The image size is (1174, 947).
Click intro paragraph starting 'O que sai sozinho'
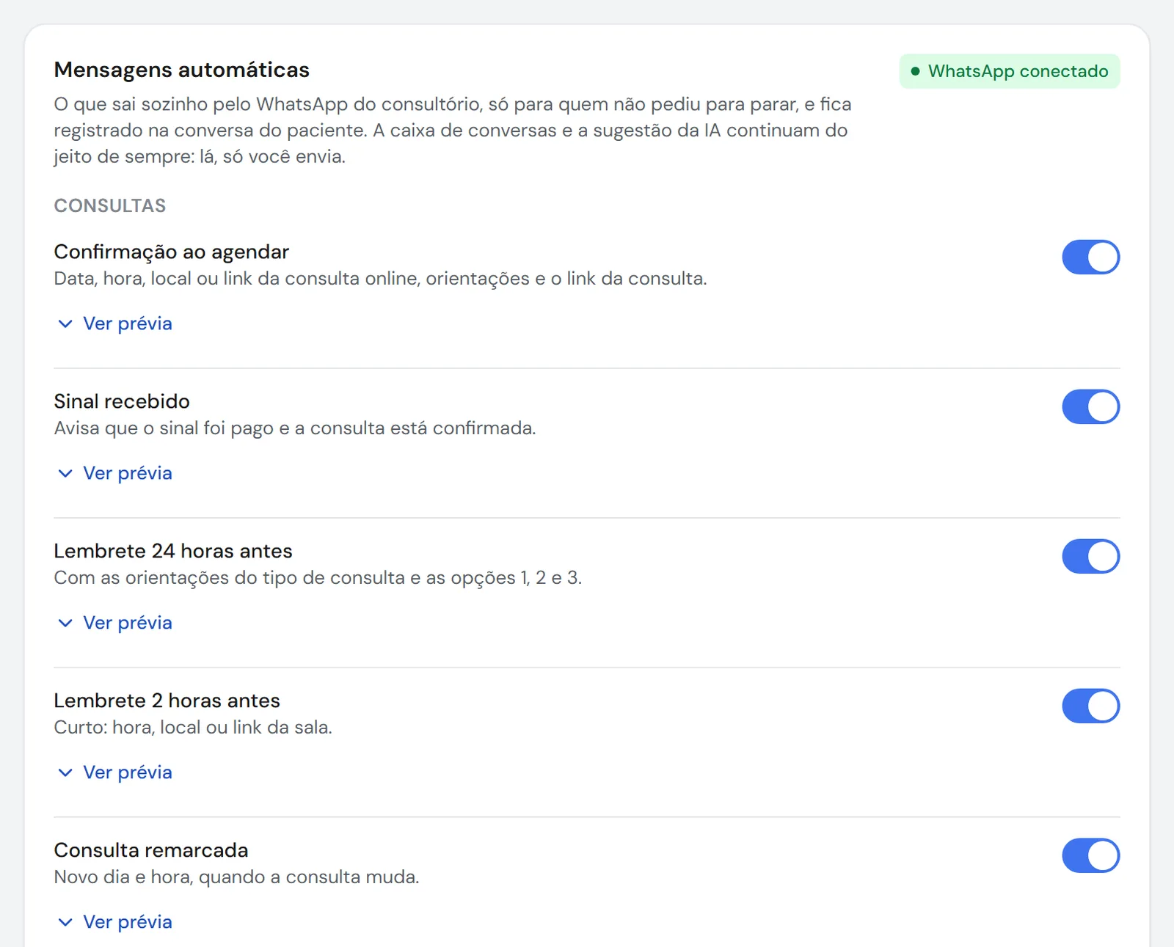(453, 131)
